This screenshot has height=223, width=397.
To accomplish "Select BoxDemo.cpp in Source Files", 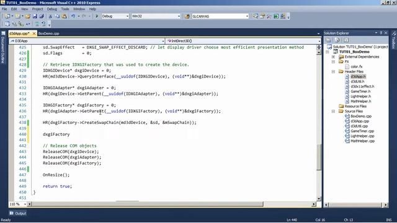I will click(361, 116).
